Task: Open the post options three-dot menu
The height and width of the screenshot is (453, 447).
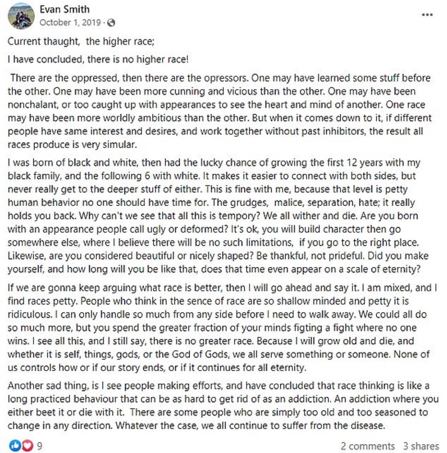Action: [x=427, y=15]
